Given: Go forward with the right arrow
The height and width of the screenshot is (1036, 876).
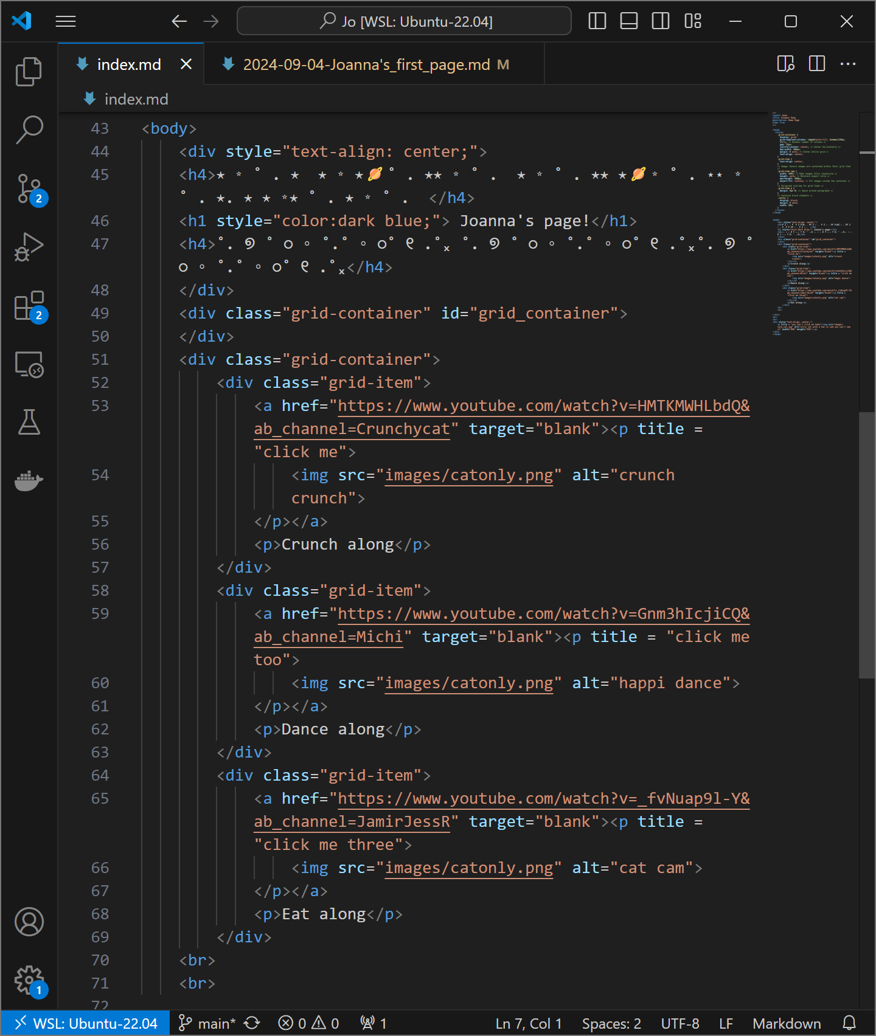Looking at the screenshot, I should (x=211, y=21).
